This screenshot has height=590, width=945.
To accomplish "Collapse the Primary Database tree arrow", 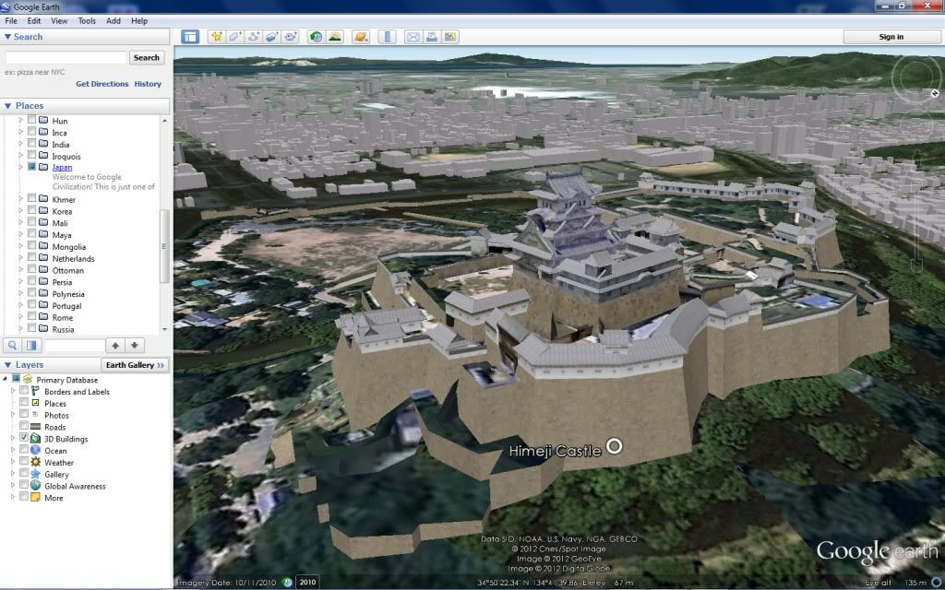I will click(x=6, y=379).
